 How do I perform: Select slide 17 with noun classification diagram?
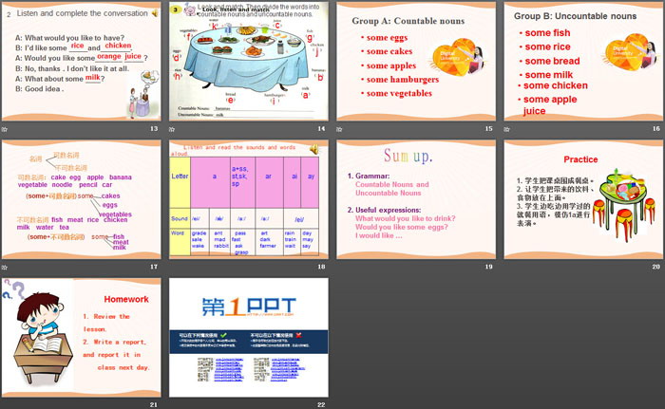[x=82, y=199]
